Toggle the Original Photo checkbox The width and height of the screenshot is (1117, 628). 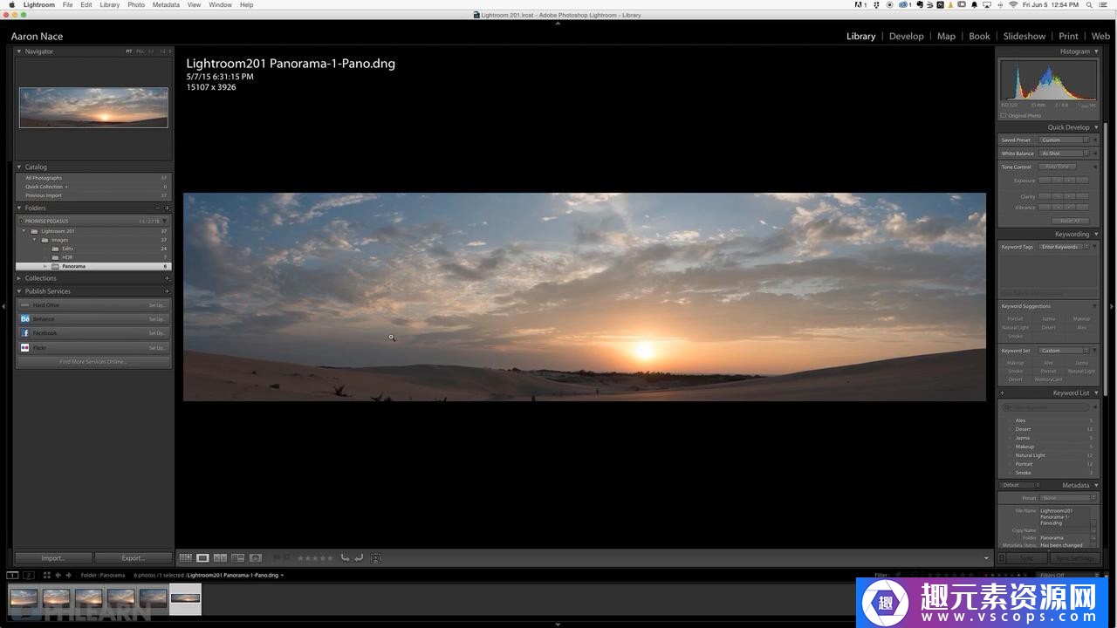pyautogui.click(x=1004, y=115)
